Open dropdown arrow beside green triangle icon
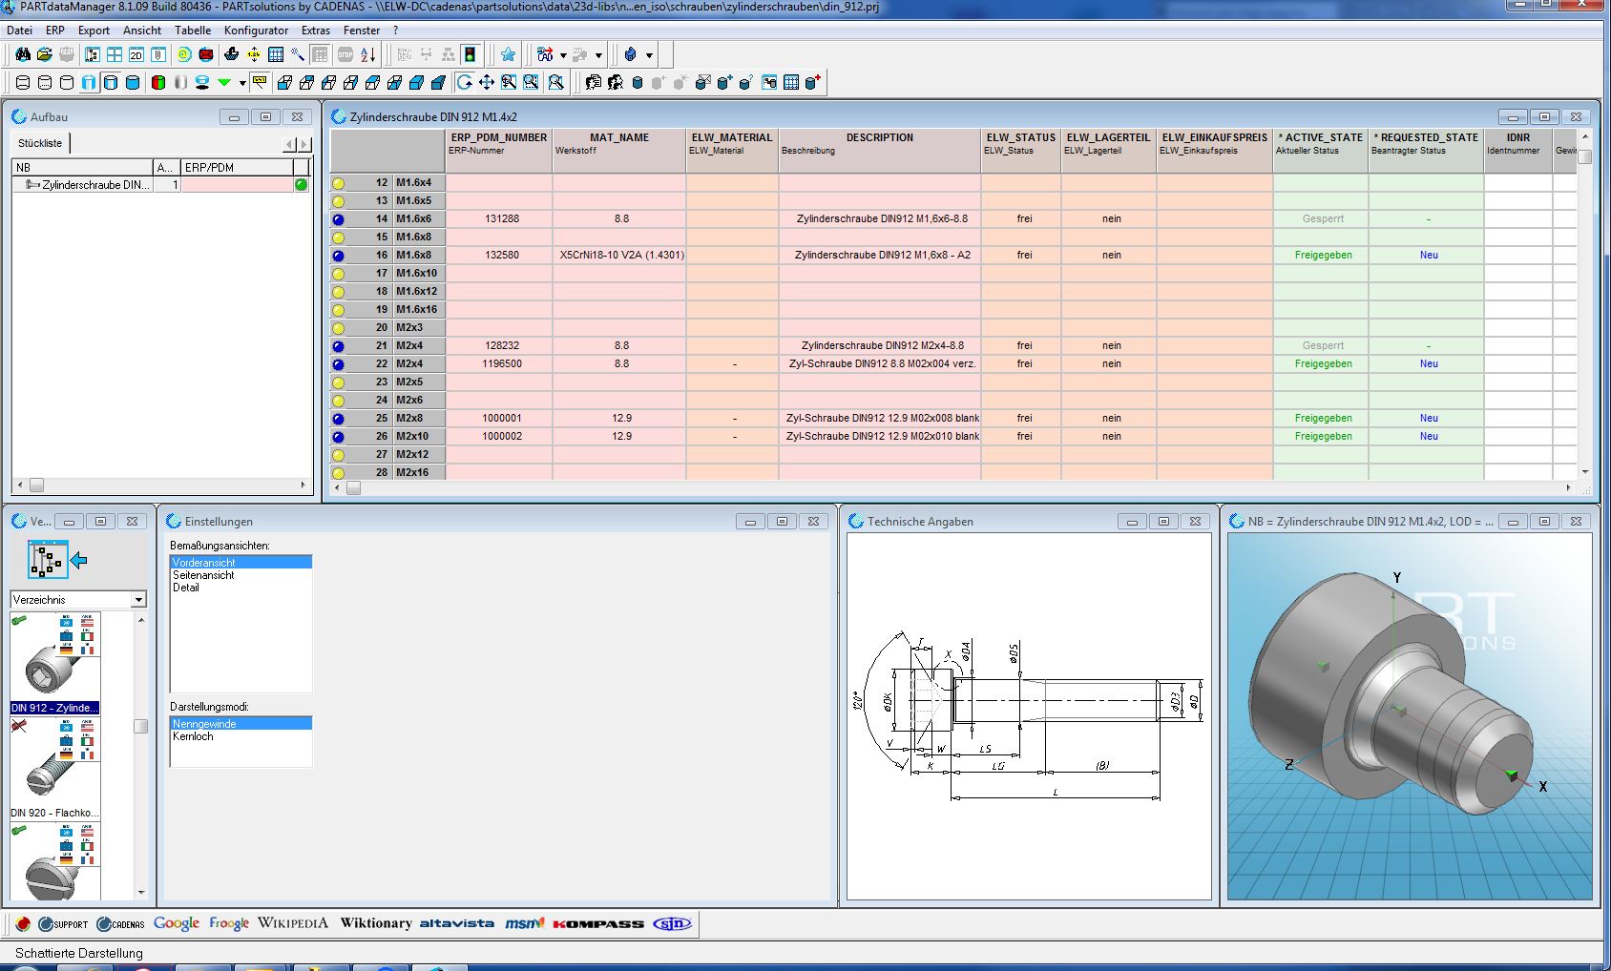The width and height of the screenshot is (1611, 971). 242,83
